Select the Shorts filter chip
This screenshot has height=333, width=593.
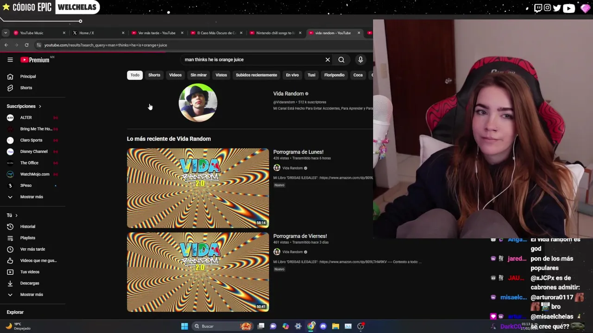[154, 75]
